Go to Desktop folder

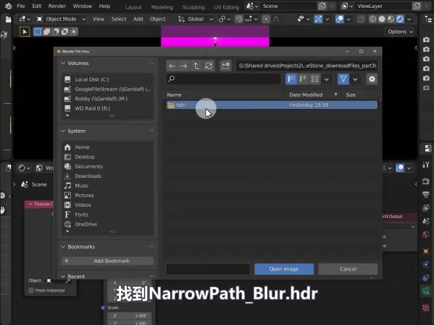[x=108, y=157]
